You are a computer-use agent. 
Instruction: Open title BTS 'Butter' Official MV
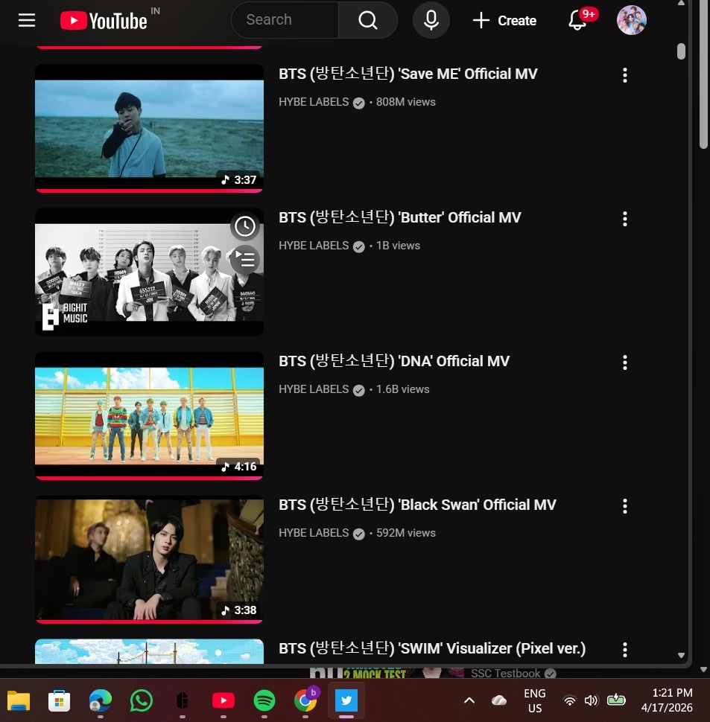pyautogui.click(x=399, y=217)
